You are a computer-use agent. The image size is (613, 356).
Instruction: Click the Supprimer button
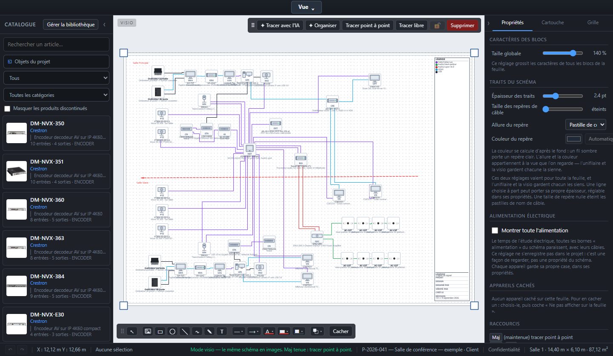point(462,25)
